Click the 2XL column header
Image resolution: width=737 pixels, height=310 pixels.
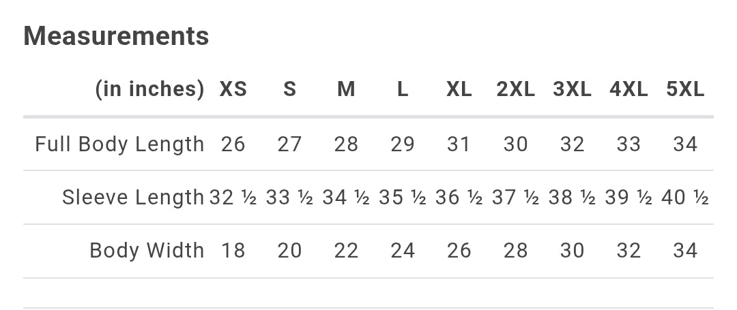pos(515,89)
